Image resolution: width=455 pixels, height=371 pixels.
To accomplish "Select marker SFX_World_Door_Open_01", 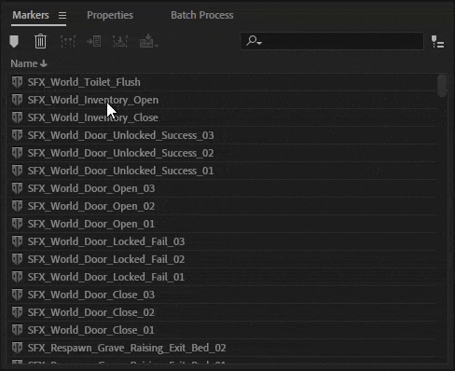I will 223,224.
